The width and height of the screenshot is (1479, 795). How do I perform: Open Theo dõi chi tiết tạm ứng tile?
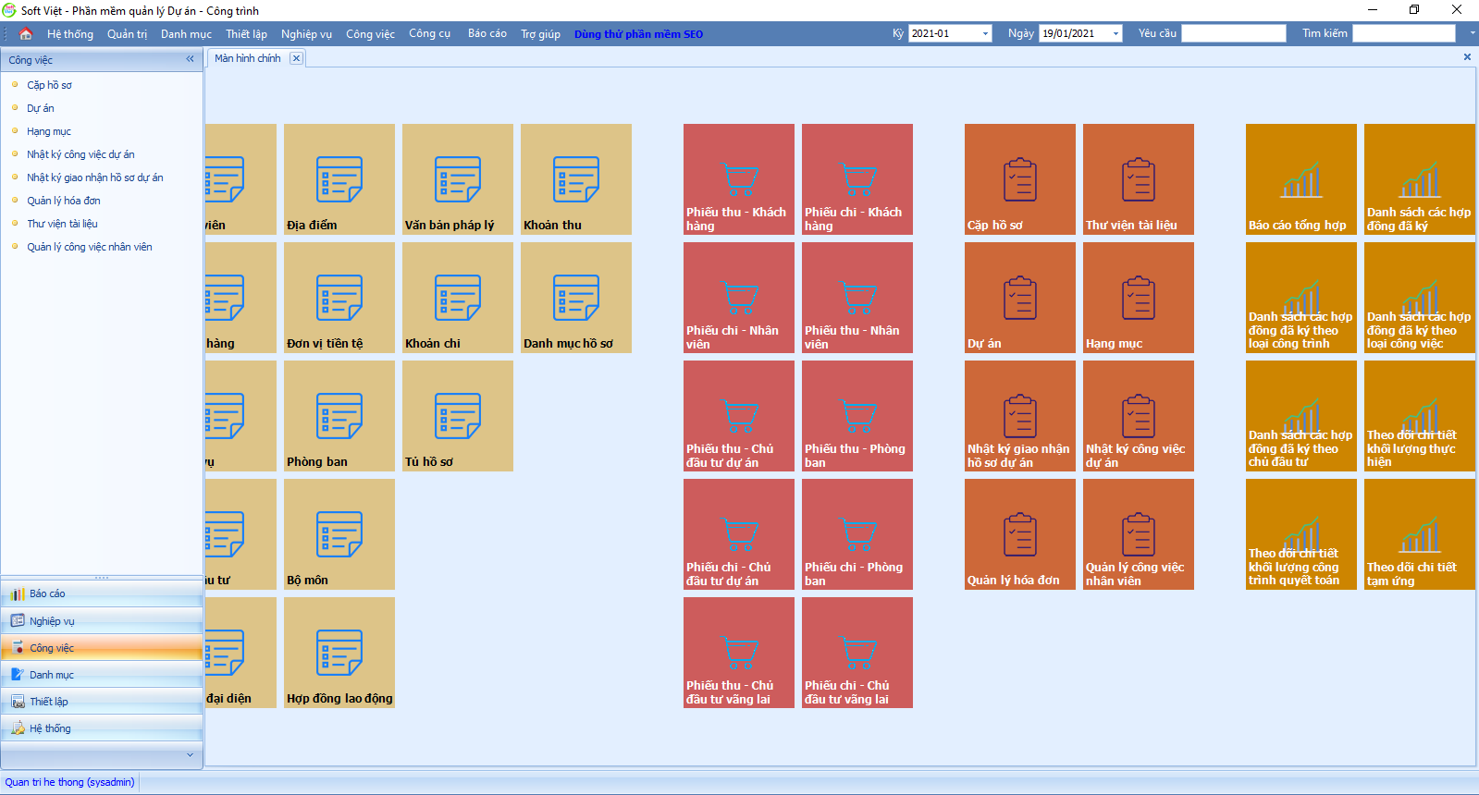(1420, 534)
